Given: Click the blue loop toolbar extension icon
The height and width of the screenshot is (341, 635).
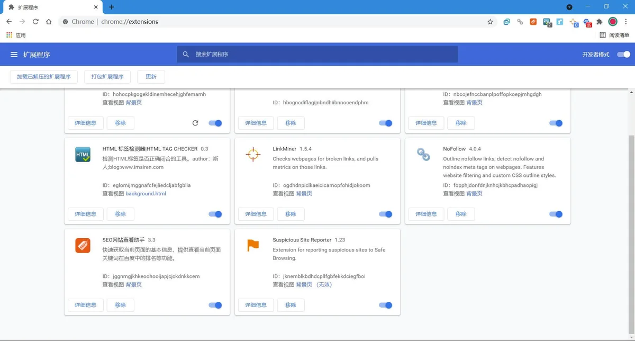Looking at the screenshot, I should click(x=506, y=22).
